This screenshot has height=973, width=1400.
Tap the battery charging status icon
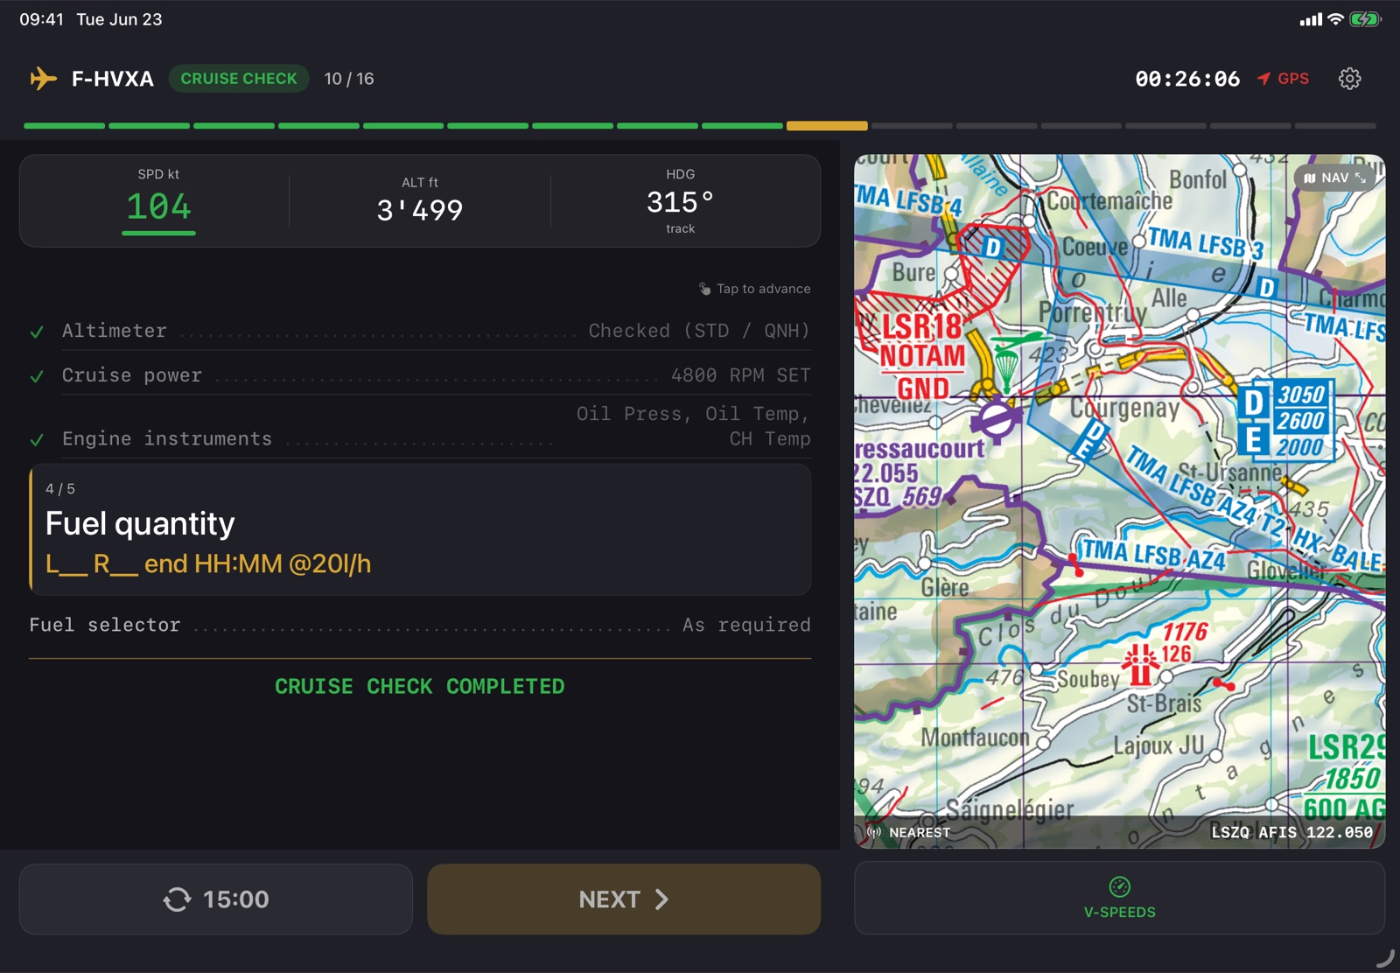[1365, 19]
